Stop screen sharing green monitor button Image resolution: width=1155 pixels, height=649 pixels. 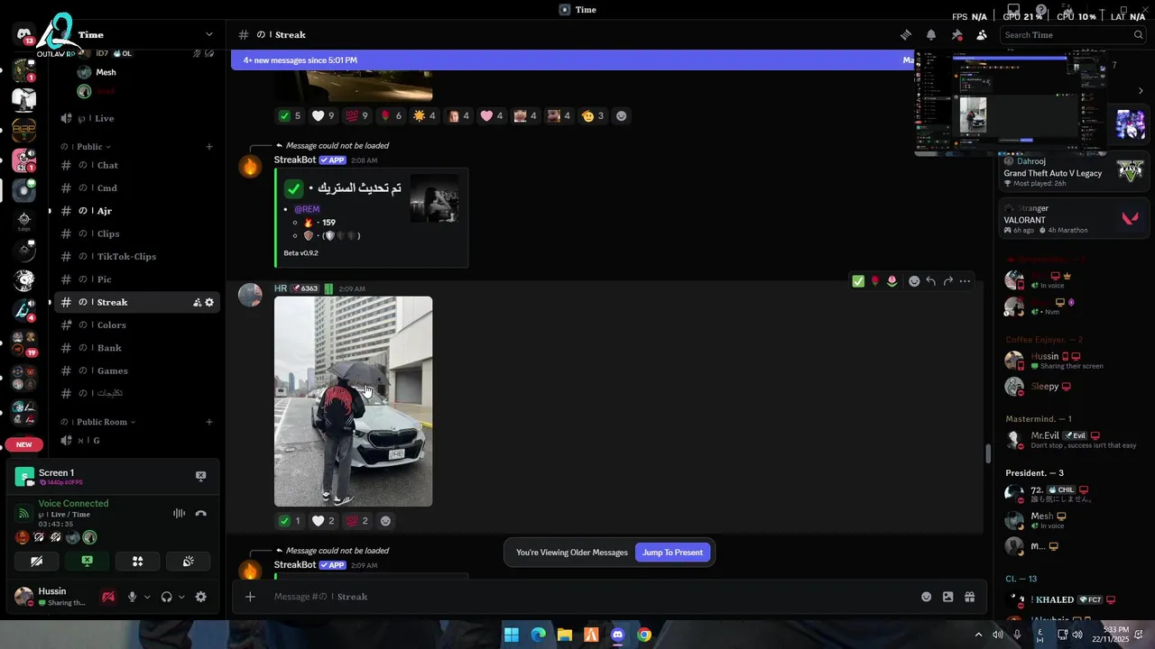(x=88, y=561)
